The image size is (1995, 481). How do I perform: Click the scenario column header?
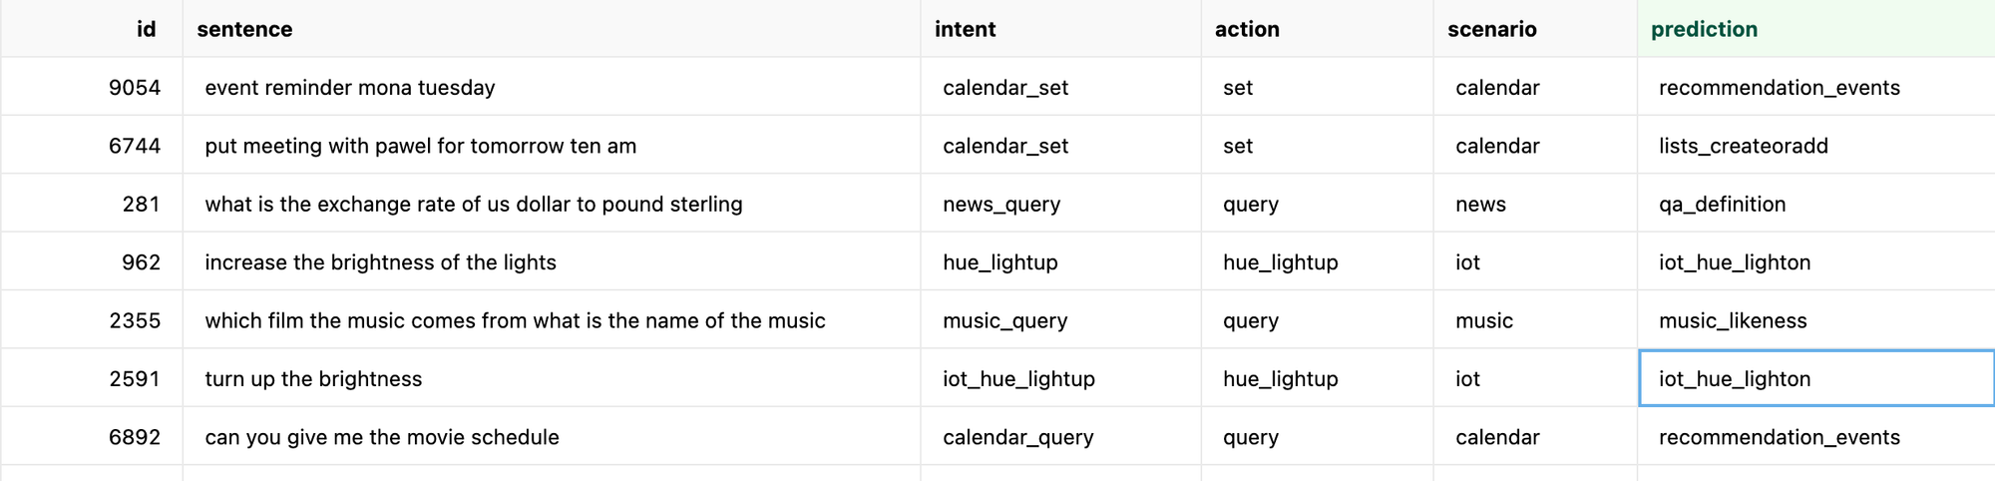point(1491,29)
